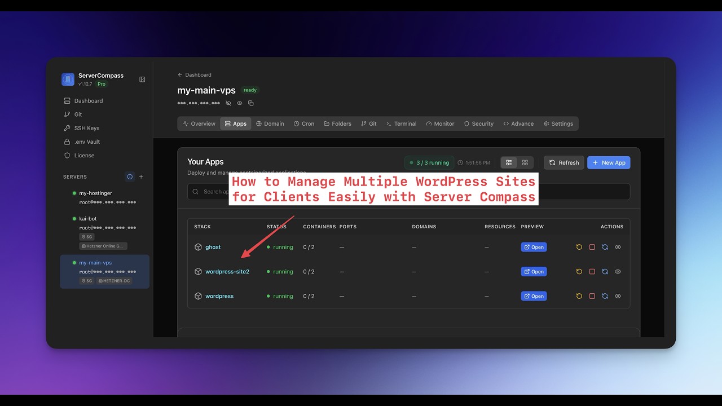Open the Git tab in the server tab bar

click(369, 123)
